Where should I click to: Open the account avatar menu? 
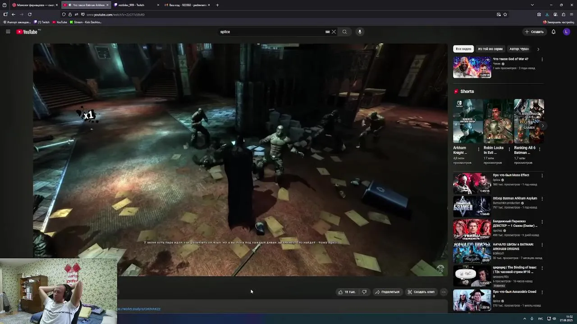pos(567,31)
